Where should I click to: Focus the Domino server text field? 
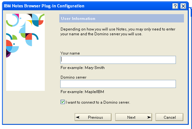click(118, 84)
